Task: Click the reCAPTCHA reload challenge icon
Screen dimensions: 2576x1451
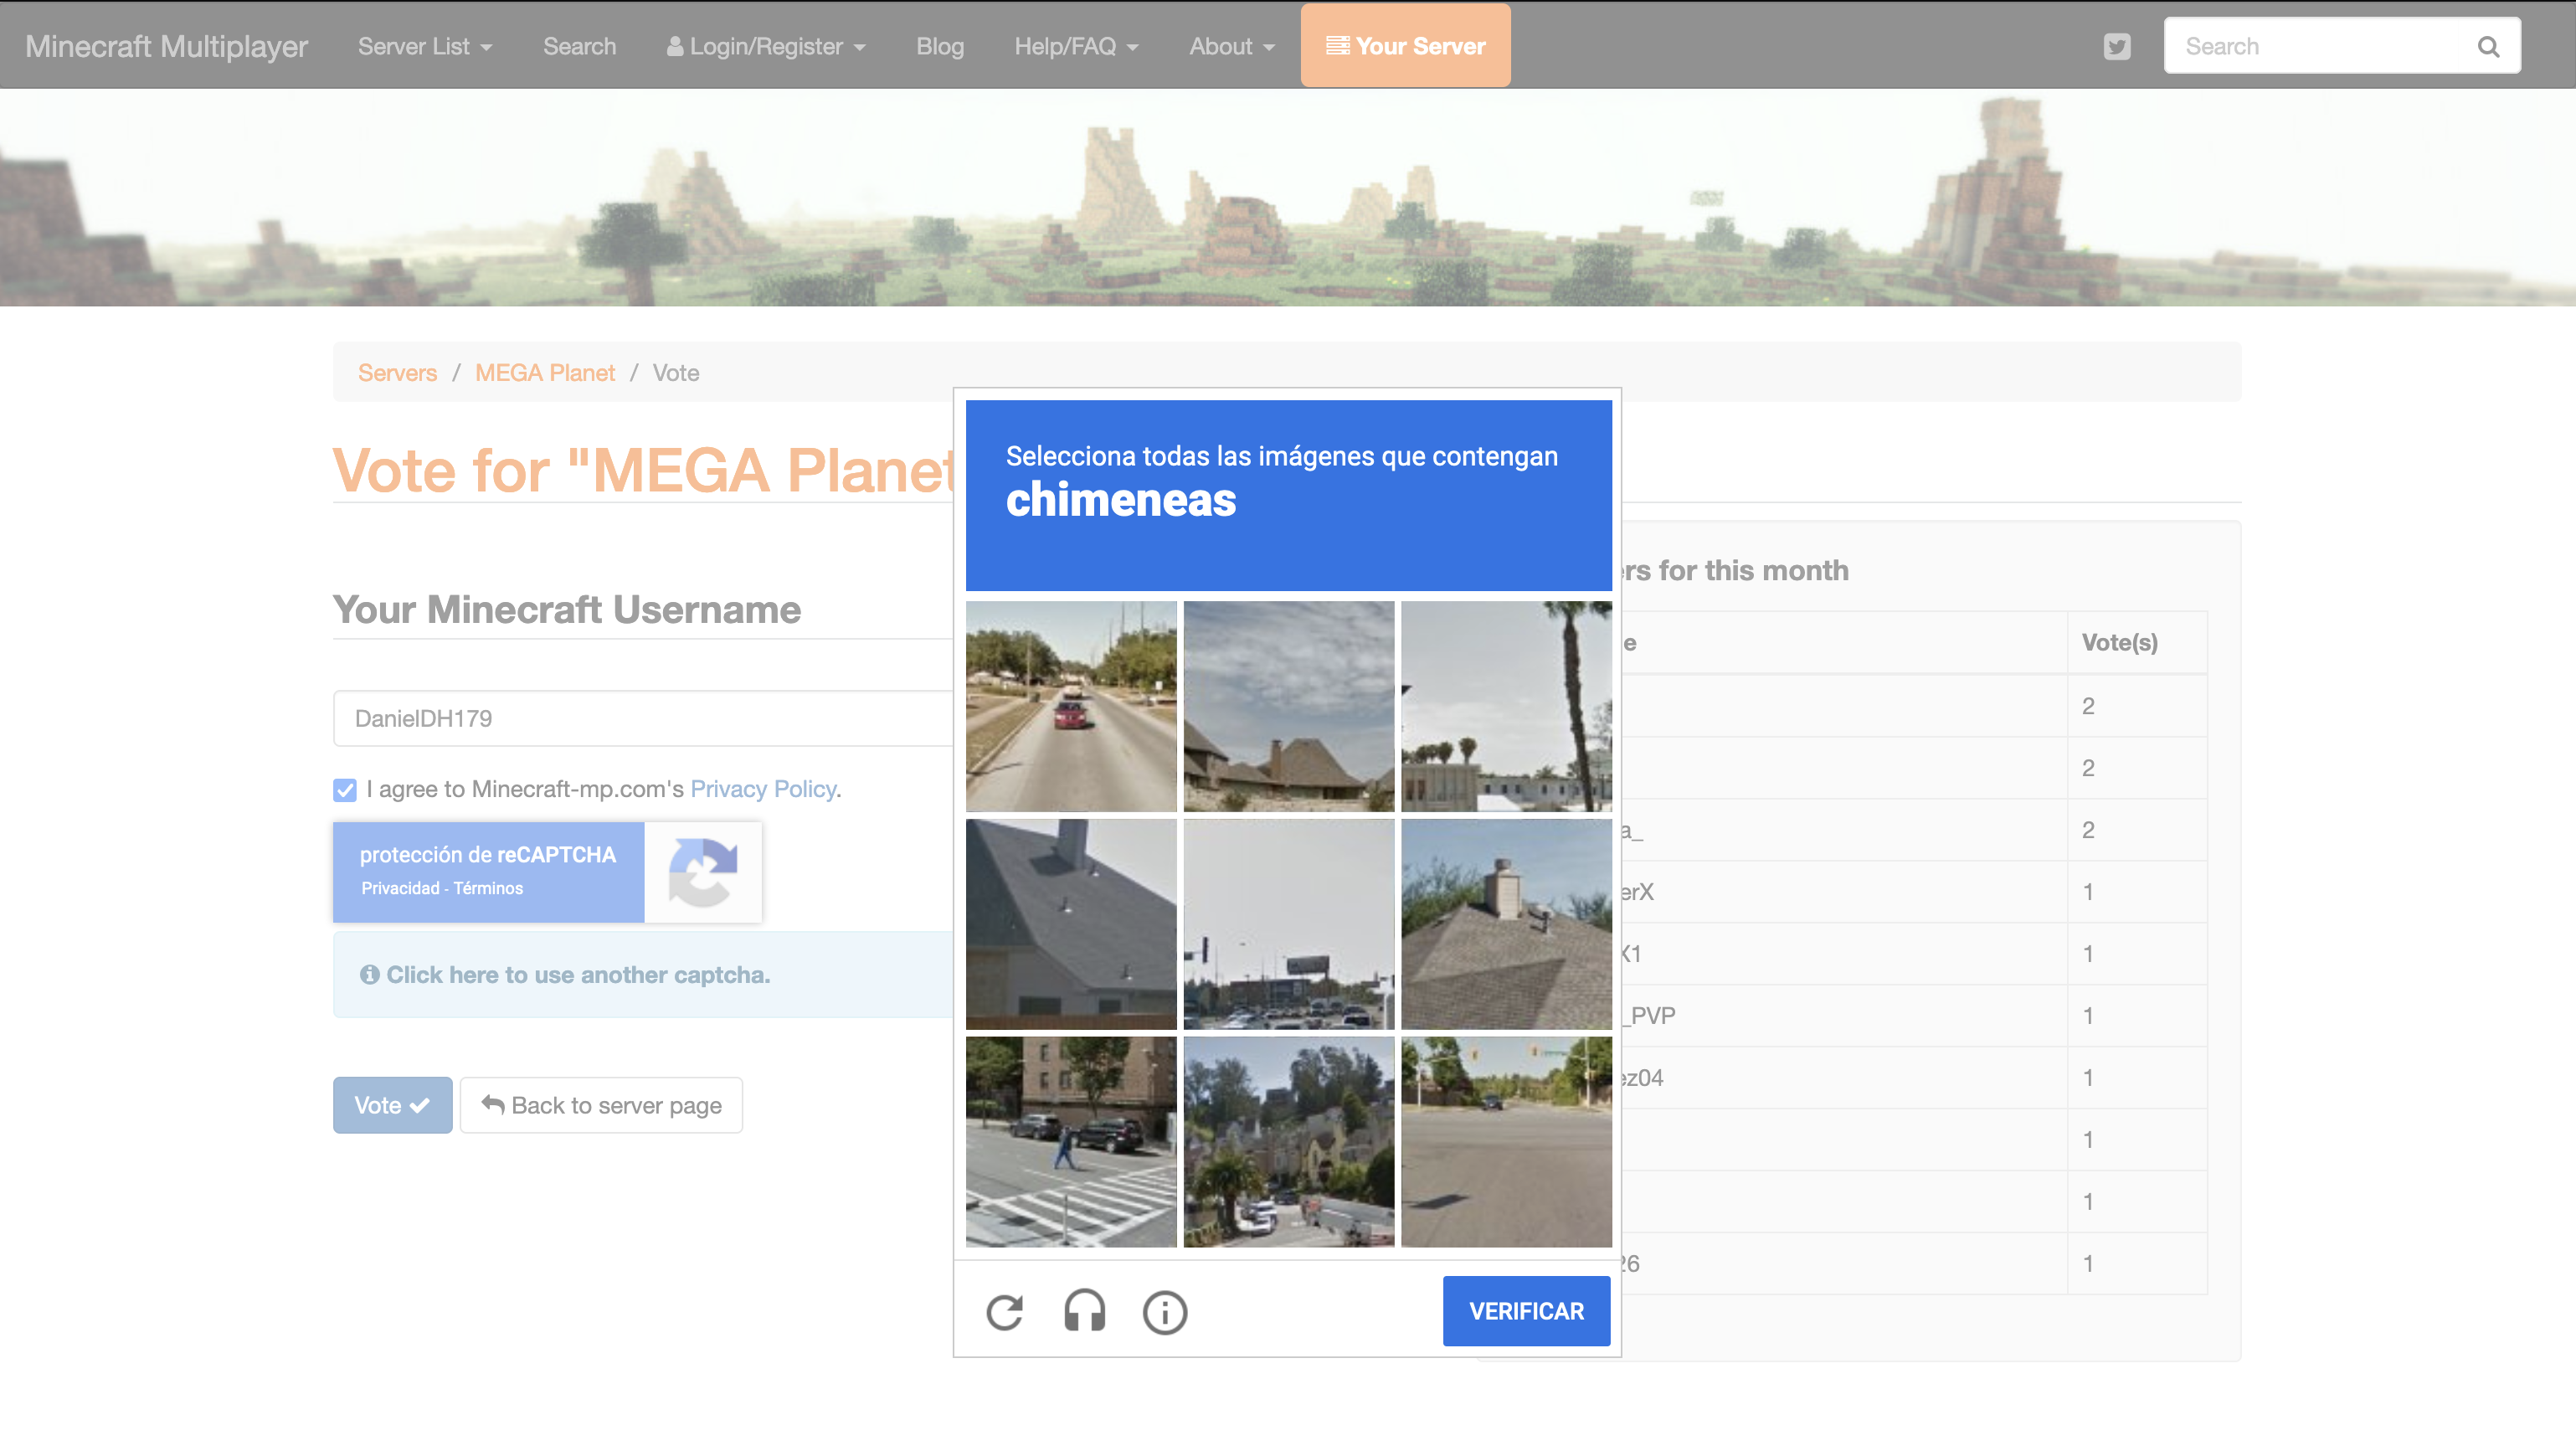Action: [x=1004, y=1312]
